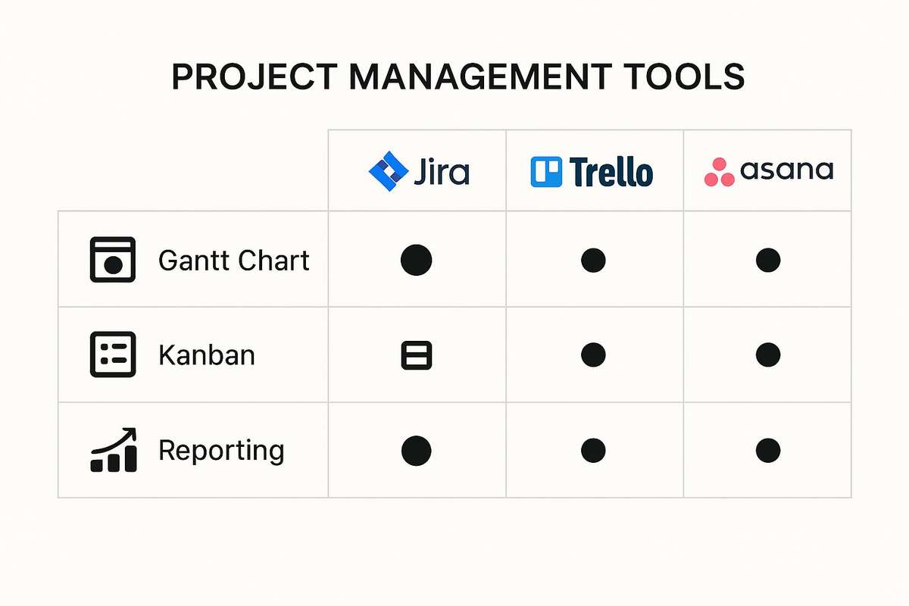909x606 pixels.
Task: Click Jira's Kanban board icon
Action: 416,355
